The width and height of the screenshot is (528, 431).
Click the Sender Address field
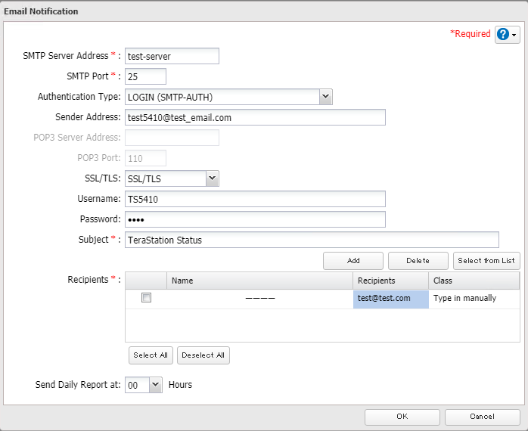[x=255, y=117]
